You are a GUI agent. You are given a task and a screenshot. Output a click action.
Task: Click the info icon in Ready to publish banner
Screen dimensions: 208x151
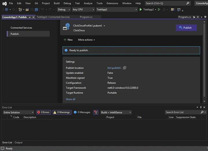(66, 50)
